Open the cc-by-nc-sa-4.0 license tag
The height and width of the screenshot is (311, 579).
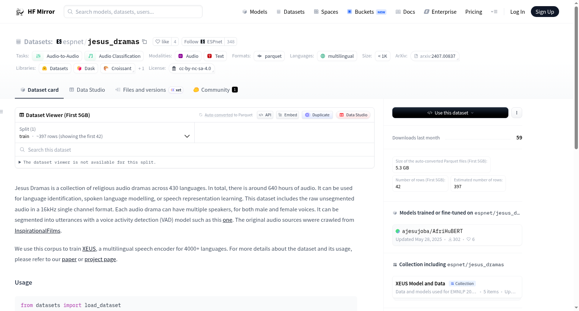tap(191, 68)
